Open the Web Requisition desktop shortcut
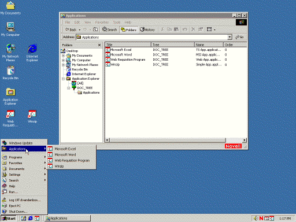296x222 pixels. pyautogui.click(x=10, y=118)
